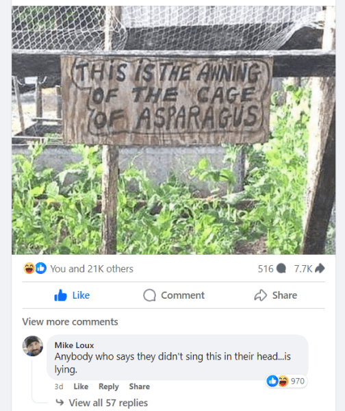Click Reply under Mike Loux's comment
345x411 pixels.
(x=109, y=386)
